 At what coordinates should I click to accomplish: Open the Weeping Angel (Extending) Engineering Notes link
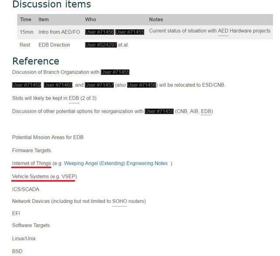click(115, 163)
